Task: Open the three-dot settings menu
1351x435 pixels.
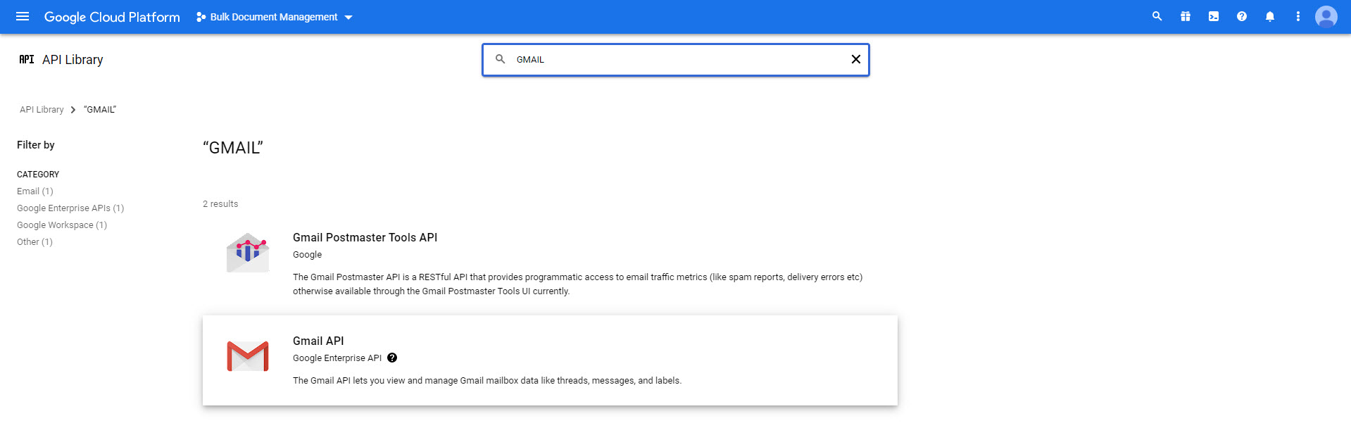Action: pyautogui.click(x=1298, y=16)
